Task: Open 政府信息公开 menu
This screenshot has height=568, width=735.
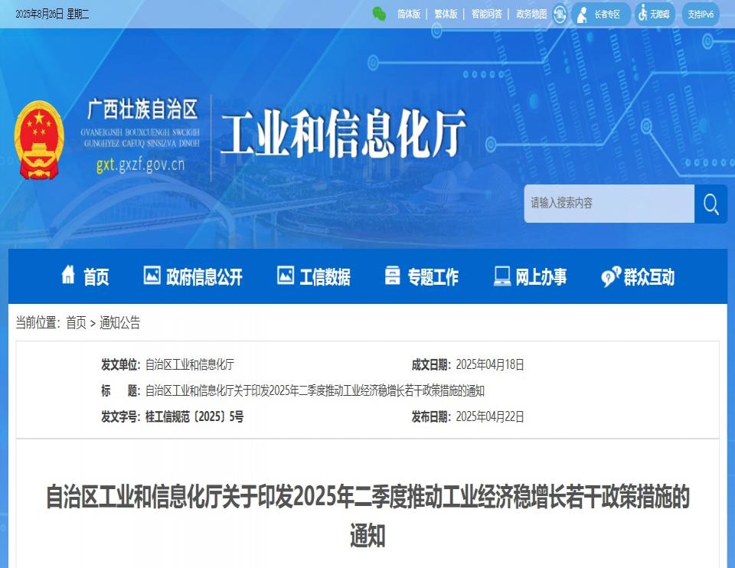Action: 204,276
